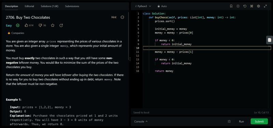Open editor settings gear icon
This screenshot has height=128, width=273.
pyautogui.click(x=258, y=6)
